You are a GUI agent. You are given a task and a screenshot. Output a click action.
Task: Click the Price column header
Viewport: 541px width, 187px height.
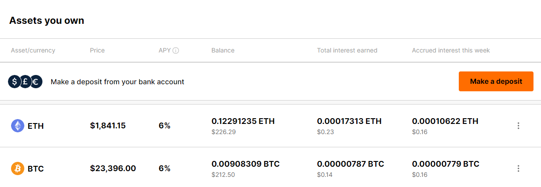(97, 50)
